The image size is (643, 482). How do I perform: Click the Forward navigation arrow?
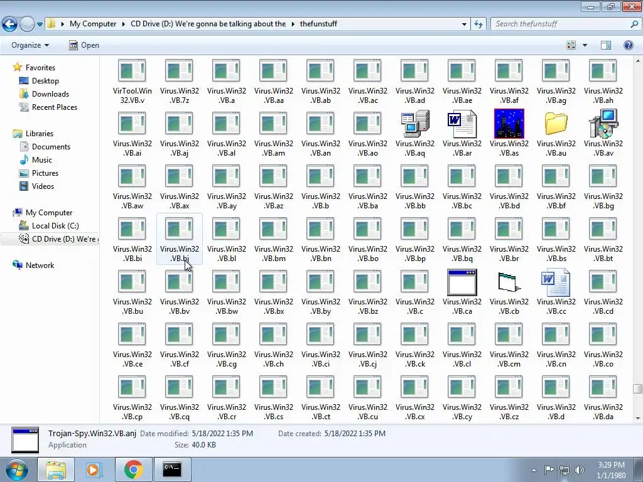click(x=27, y=24)
